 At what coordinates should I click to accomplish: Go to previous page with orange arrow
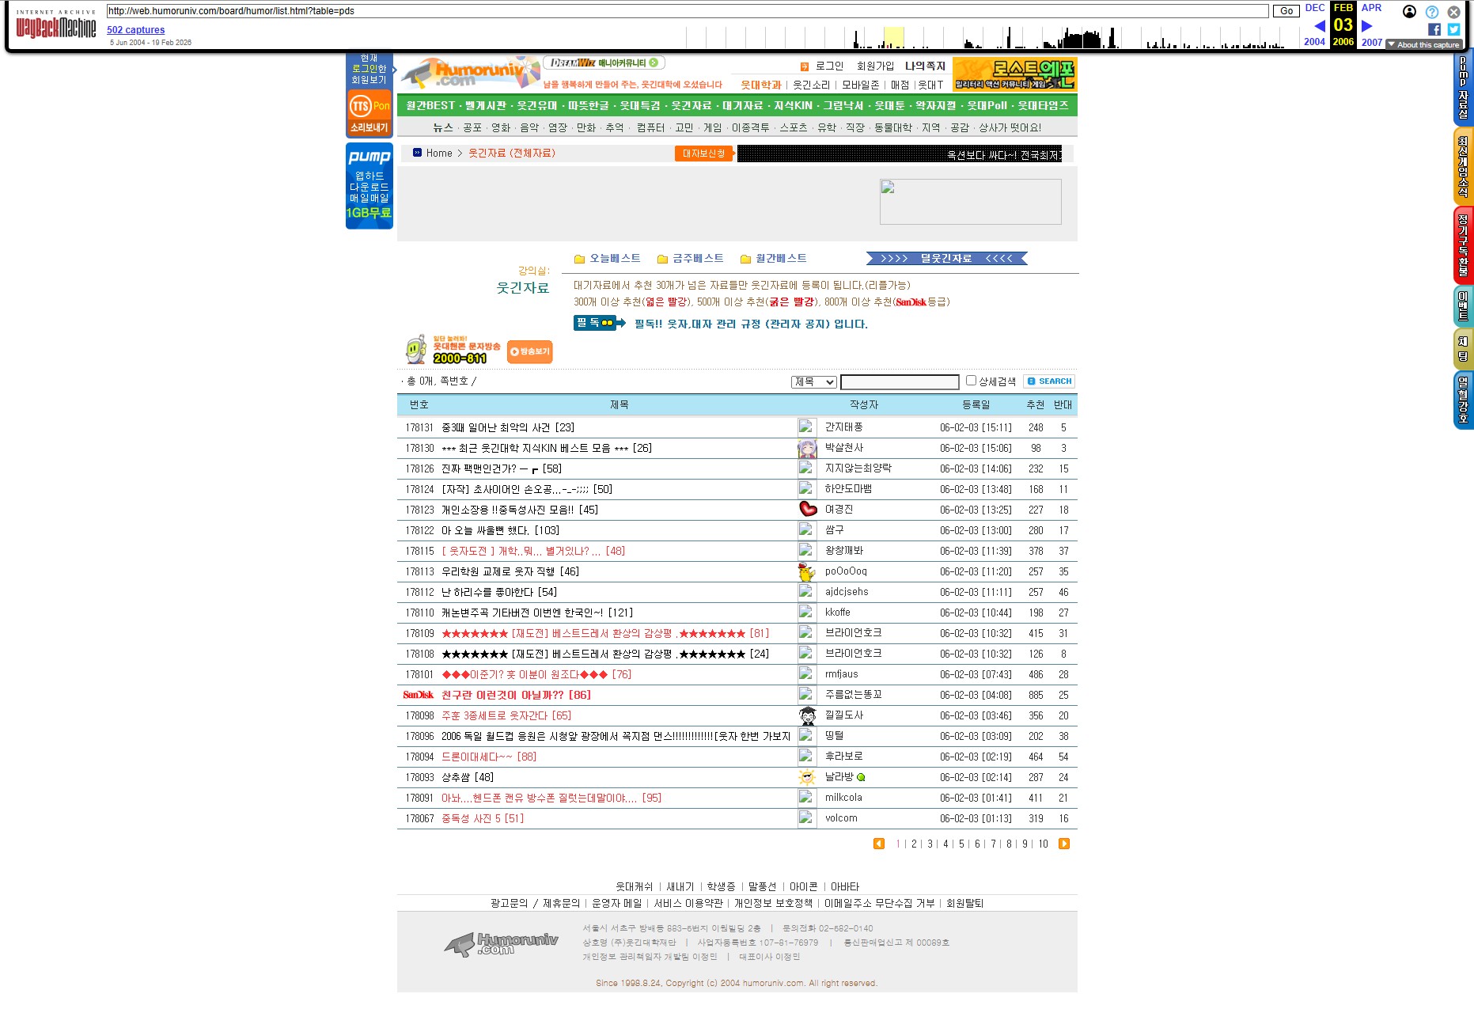click(879, 844)
